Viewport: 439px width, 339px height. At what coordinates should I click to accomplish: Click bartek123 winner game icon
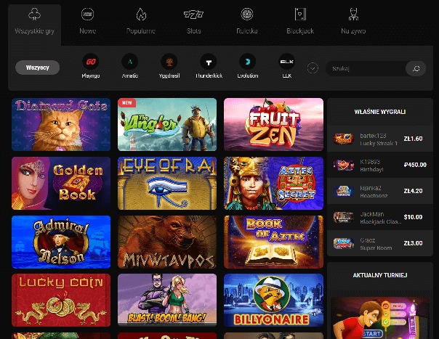(344, 139)
